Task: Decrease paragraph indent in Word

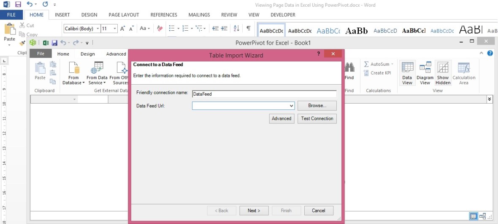Action: [x=215, y=29]
